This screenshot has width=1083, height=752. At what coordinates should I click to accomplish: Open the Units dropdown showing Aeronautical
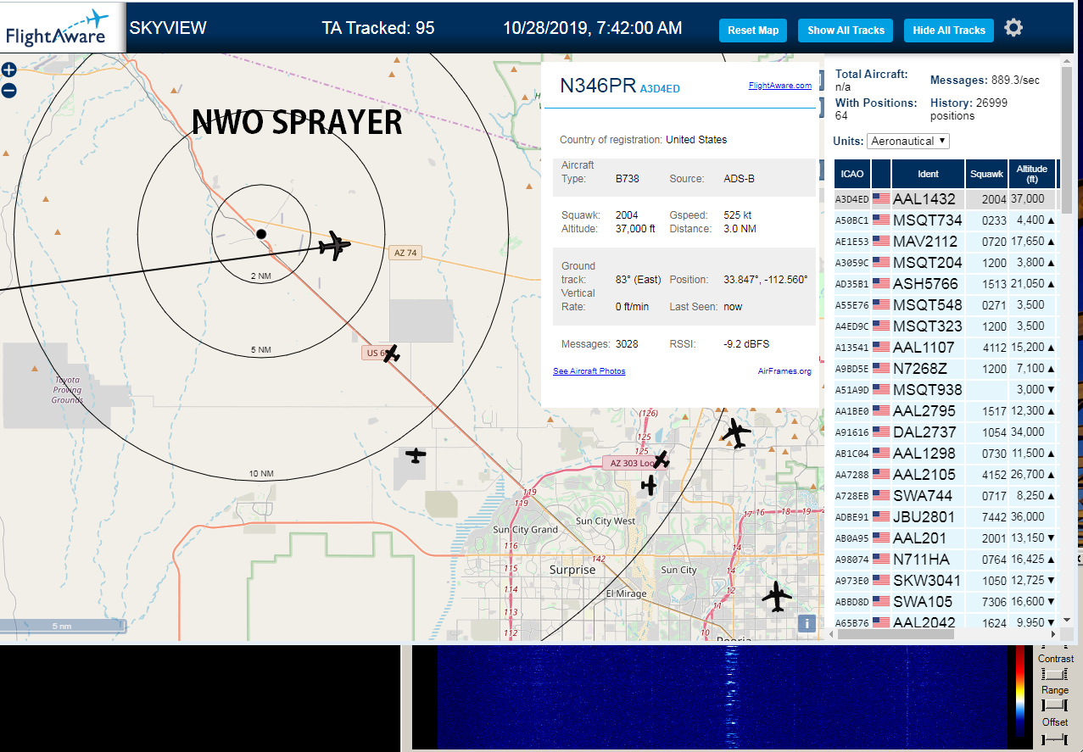pyautogui.click(x=908, y=141)
